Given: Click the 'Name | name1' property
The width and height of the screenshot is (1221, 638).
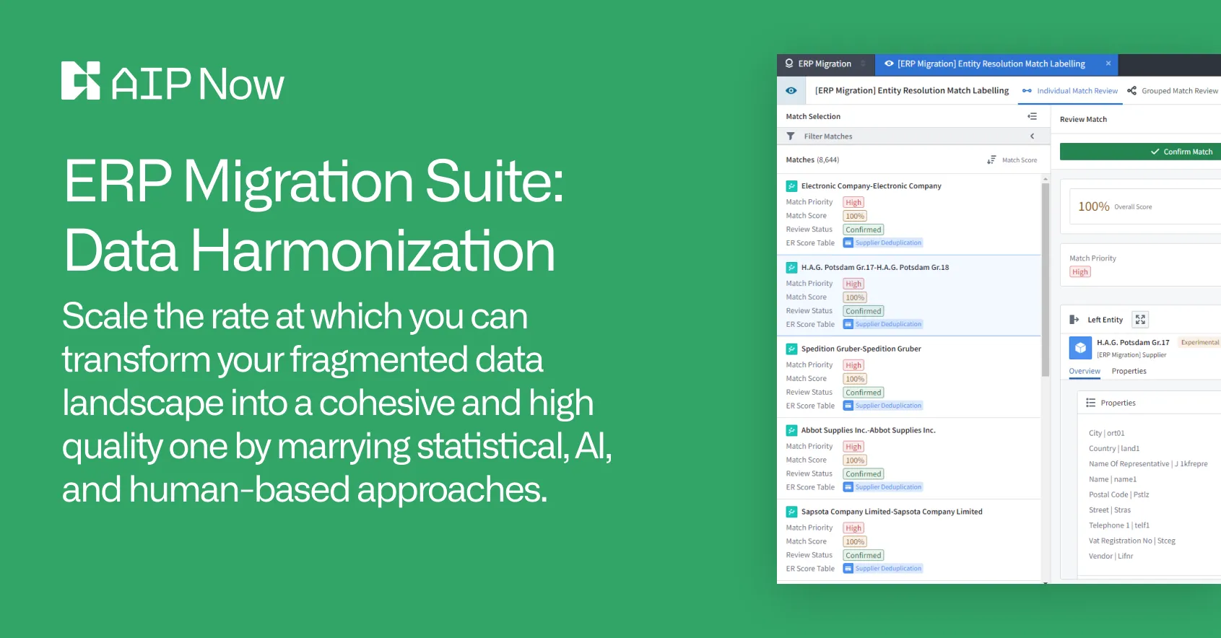Looking at the screenshot, I should (1113, 480).
